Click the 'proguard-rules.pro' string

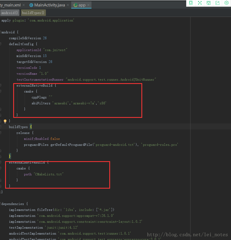(159, 145)
